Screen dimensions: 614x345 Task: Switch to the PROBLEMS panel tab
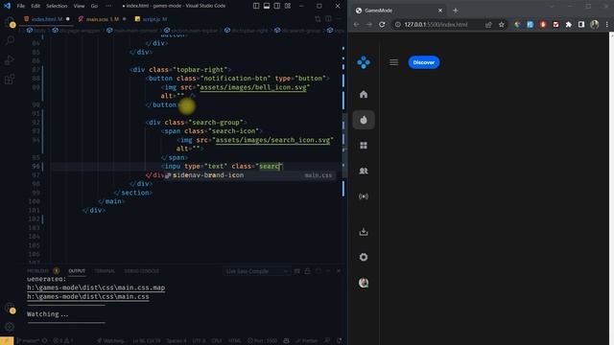coord(38,270)
